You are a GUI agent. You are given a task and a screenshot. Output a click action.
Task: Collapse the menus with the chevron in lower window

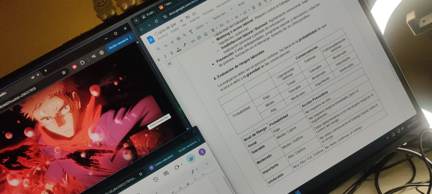coord(207,164)
